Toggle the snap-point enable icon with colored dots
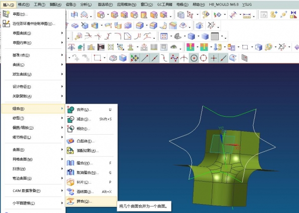Viewport: 299px width, 213px height. [x=135, y=58]
